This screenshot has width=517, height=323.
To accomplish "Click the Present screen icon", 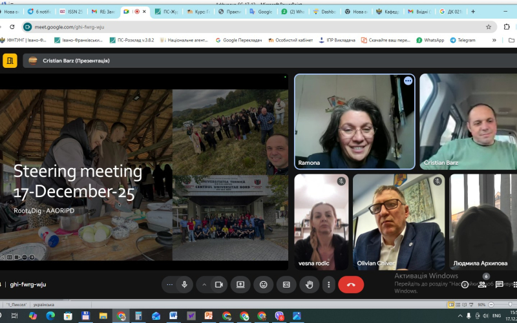I will click(240, 284).
